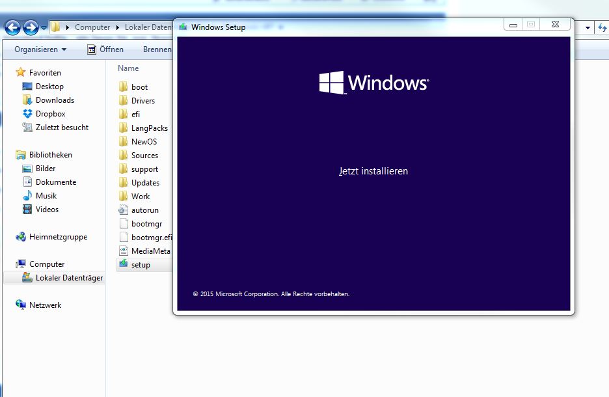Click the Musik note icon
Screen dimensions: 609x397
27,195
